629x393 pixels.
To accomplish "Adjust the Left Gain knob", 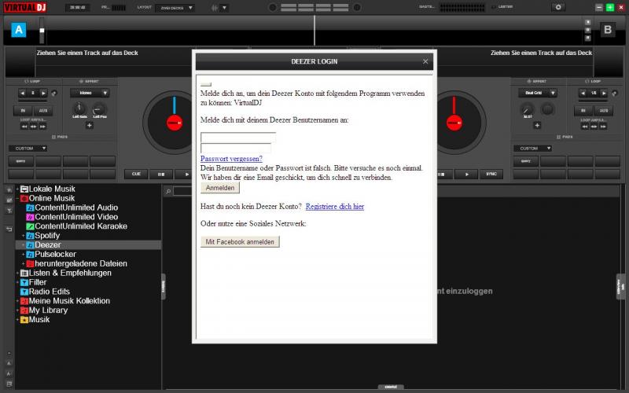I will [79, 108].
